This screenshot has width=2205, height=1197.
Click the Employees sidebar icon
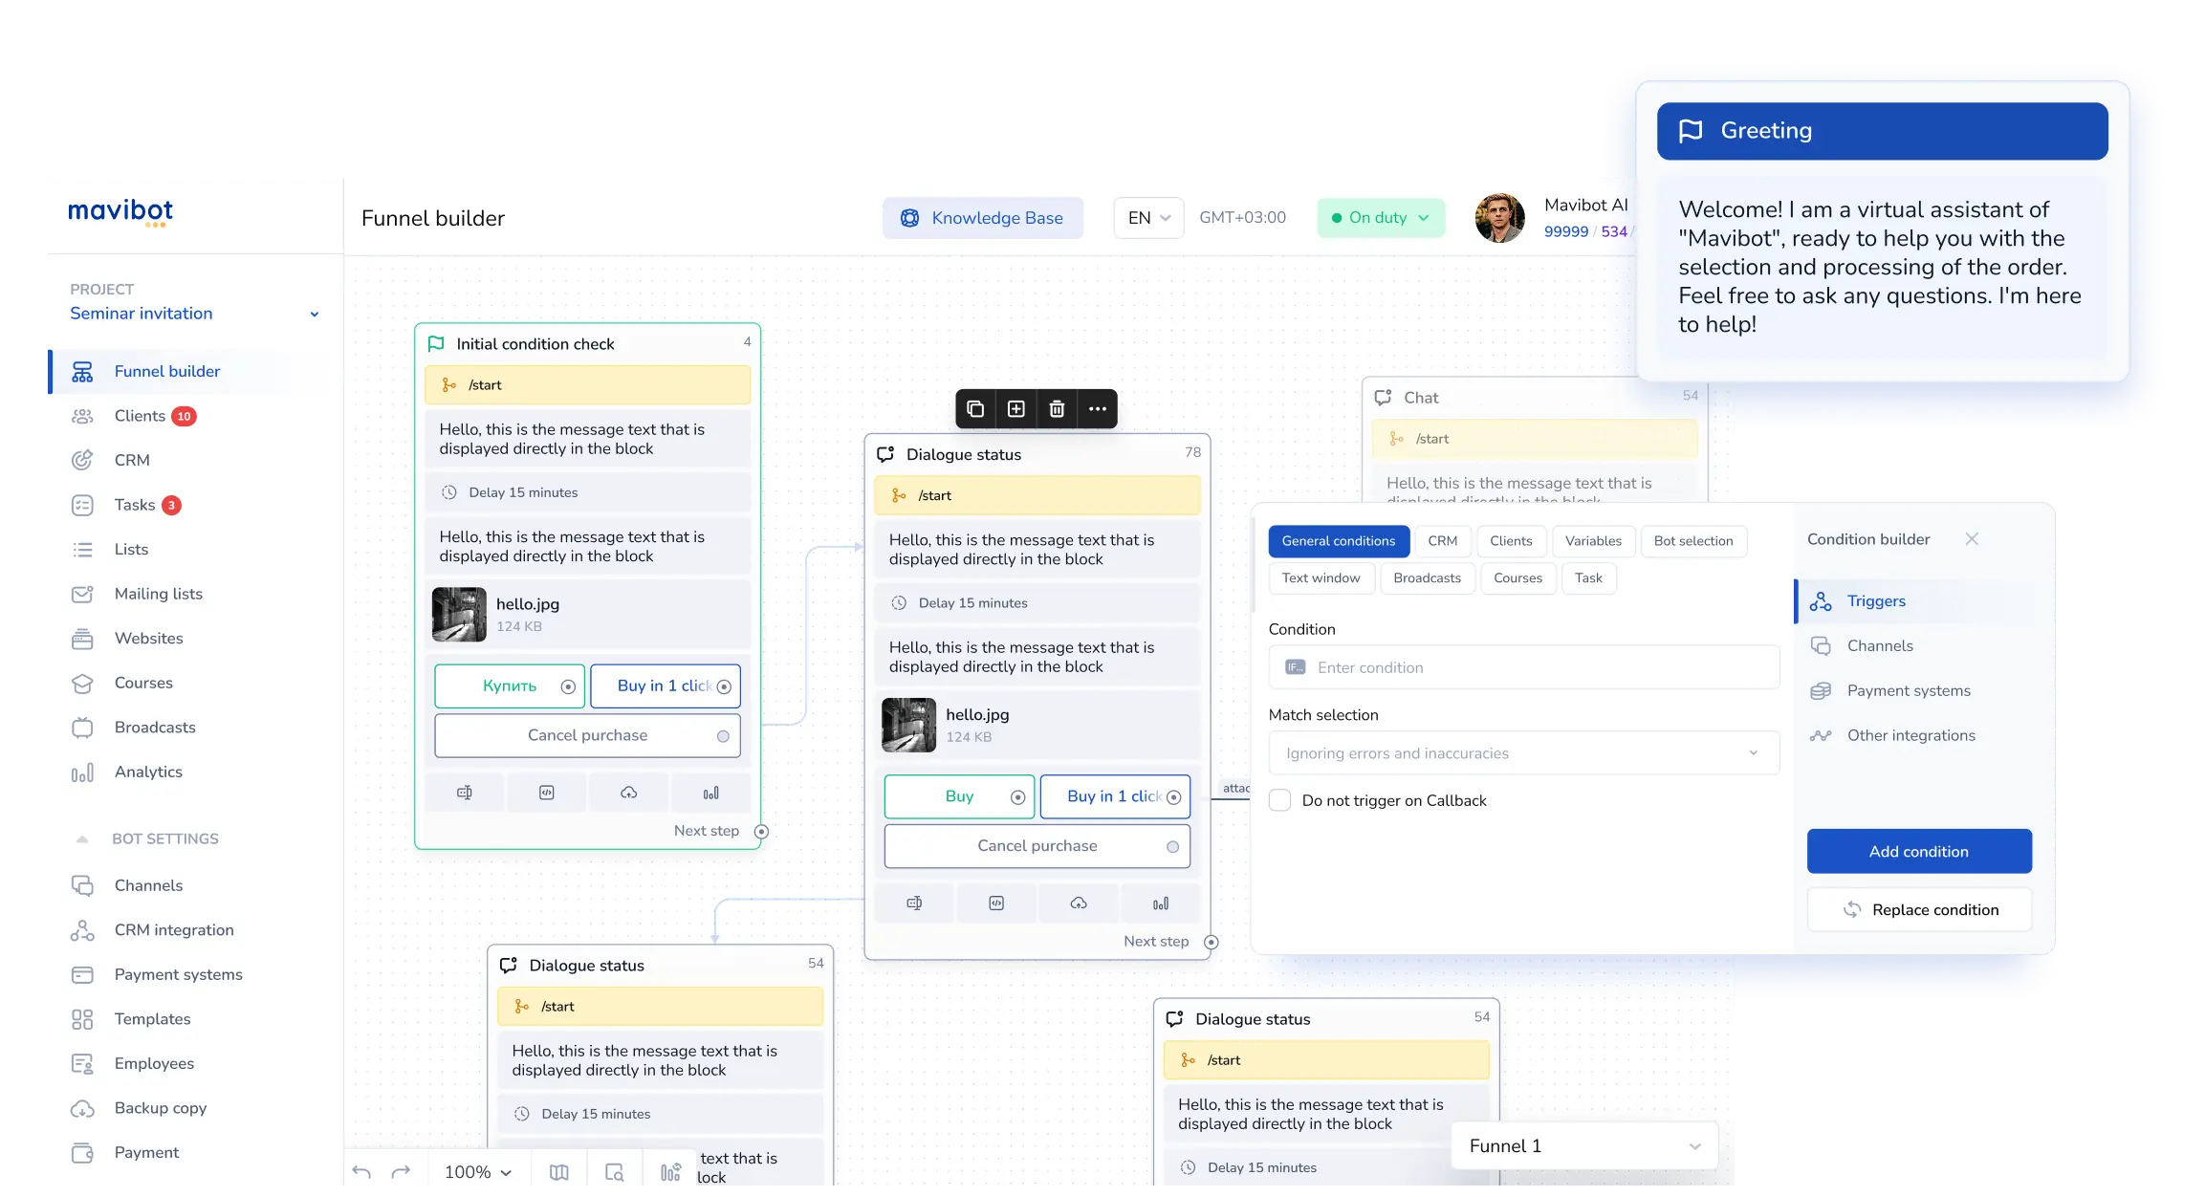pos(82,1063)
